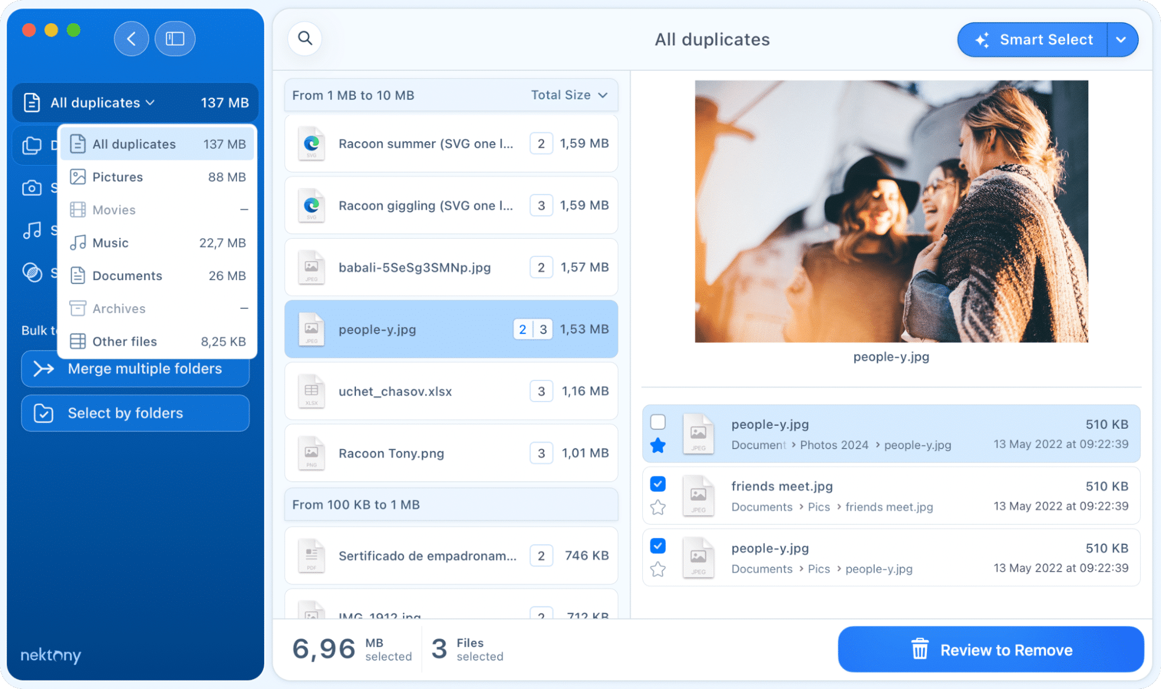Uncheck Pics people-y.jpg checkbox

(657, 546)
